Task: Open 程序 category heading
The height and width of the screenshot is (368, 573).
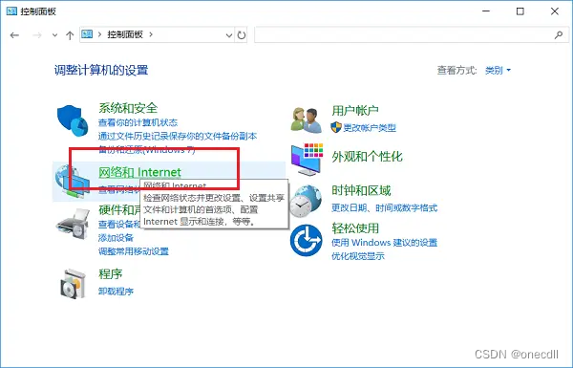Action: click(x=111, y=273)
